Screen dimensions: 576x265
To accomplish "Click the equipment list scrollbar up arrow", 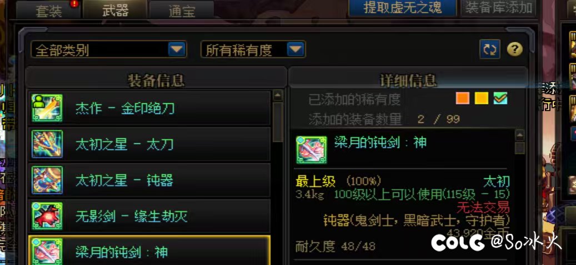I will [278, 96].
